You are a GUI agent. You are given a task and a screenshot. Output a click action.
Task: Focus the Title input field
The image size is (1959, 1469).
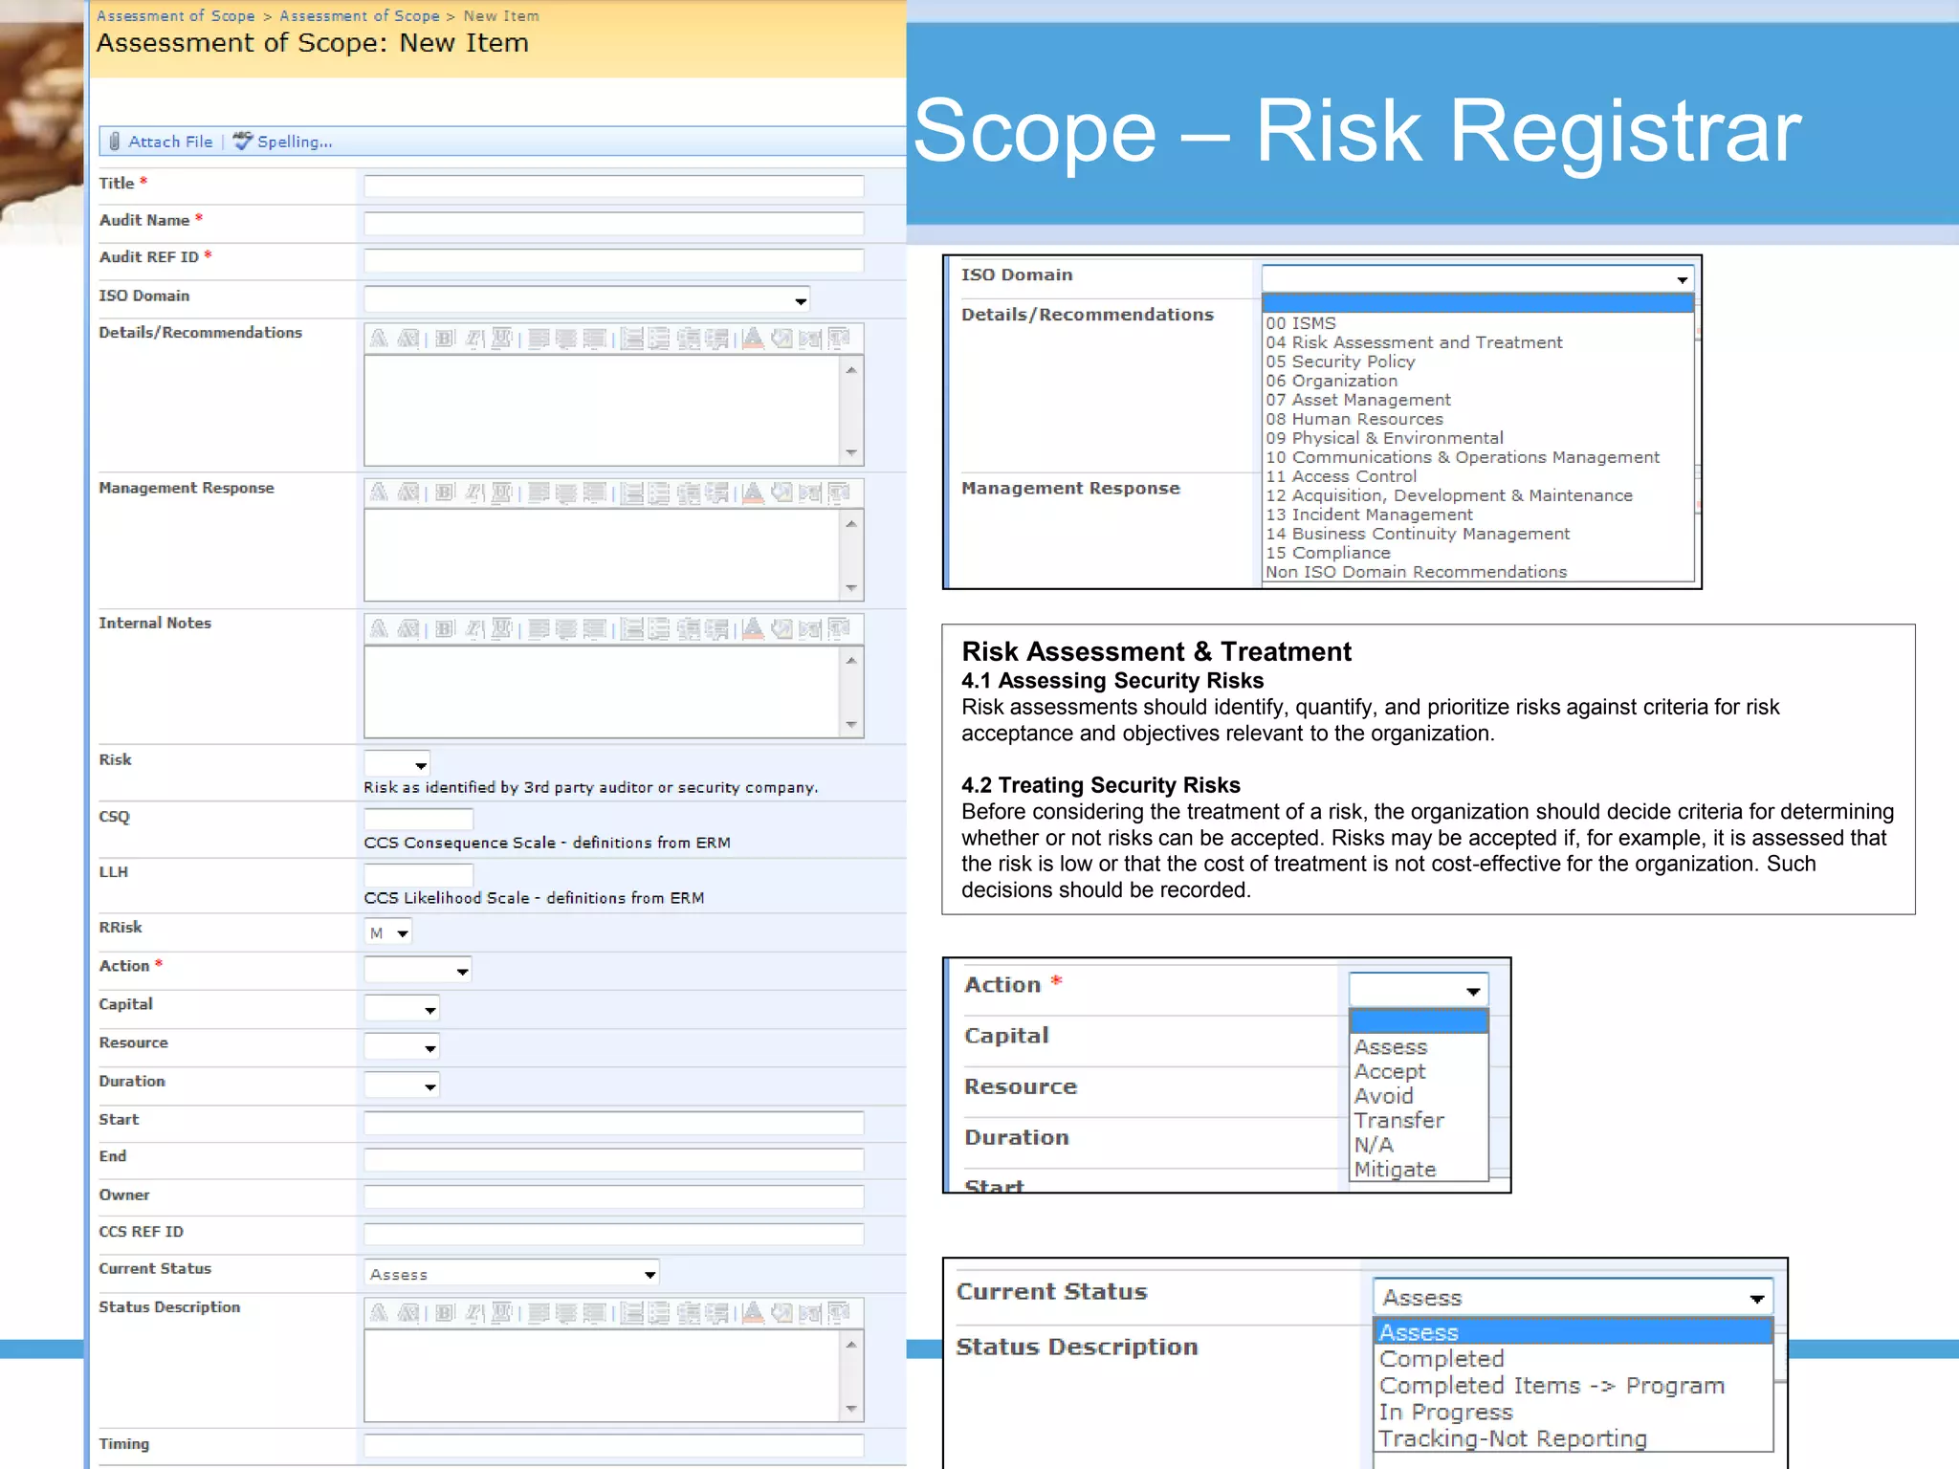pyautogui.click(x=614, y=186)
